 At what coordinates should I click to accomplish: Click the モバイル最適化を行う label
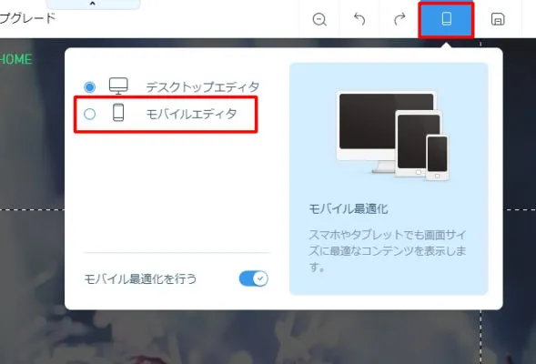pyautogui.click(x=140, y=278)
